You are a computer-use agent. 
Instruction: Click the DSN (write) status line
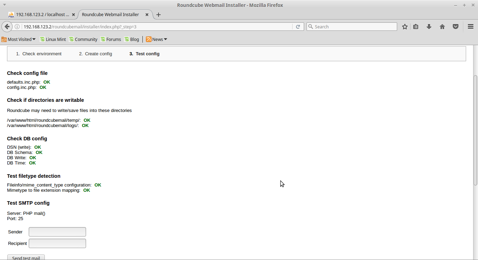[24, 147]
